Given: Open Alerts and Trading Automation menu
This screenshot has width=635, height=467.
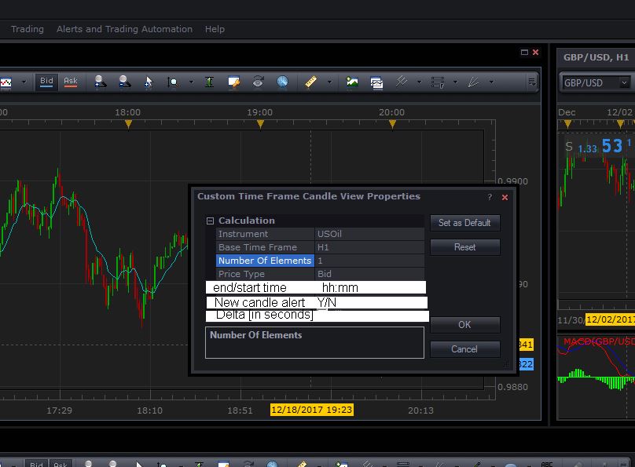Looking at the screenshot, I should [124, 29].
